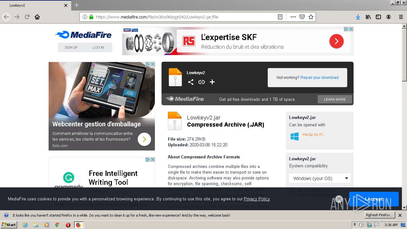Click the green padlock security icon
Image resolution: width=407 pixels, height=229 pixels.
pyautogui.click(x=91, y=17)
